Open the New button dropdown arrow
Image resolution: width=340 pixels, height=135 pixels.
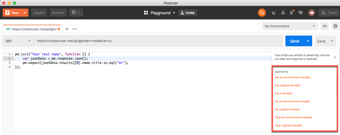[25, 13]
